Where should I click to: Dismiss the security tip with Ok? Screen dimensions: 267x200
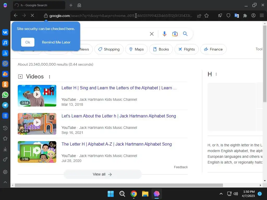click(28, 42)
